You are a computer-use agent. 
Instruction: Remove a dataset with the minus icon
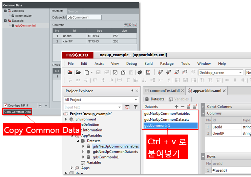coord(183,107)
